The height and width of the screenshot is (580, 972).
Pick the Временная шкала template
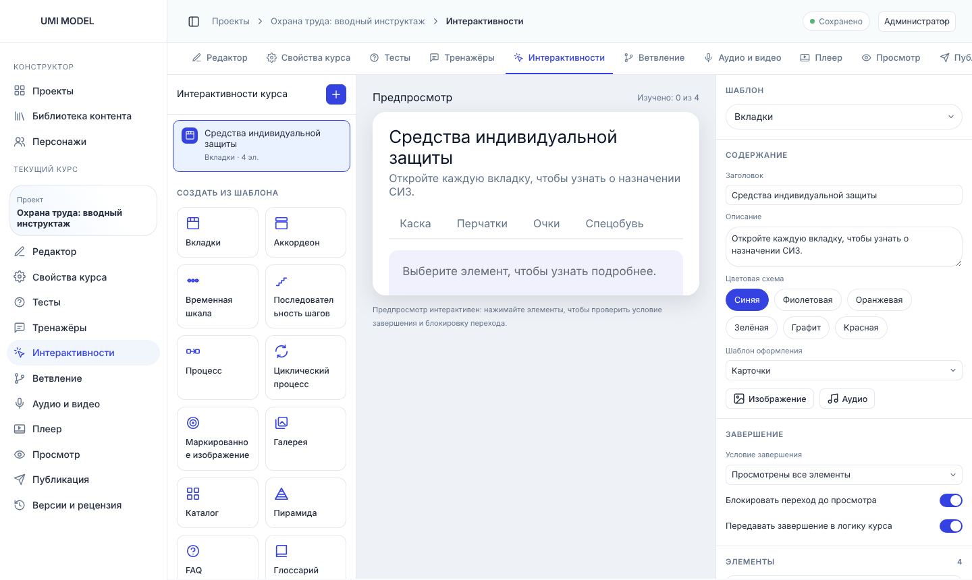(x=217, y=297)
